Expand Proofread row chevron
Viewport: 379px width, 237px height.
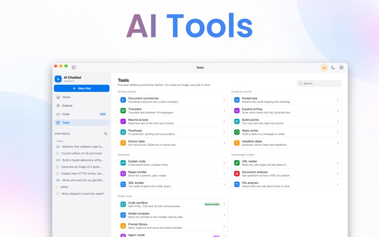tap(224, 132)
